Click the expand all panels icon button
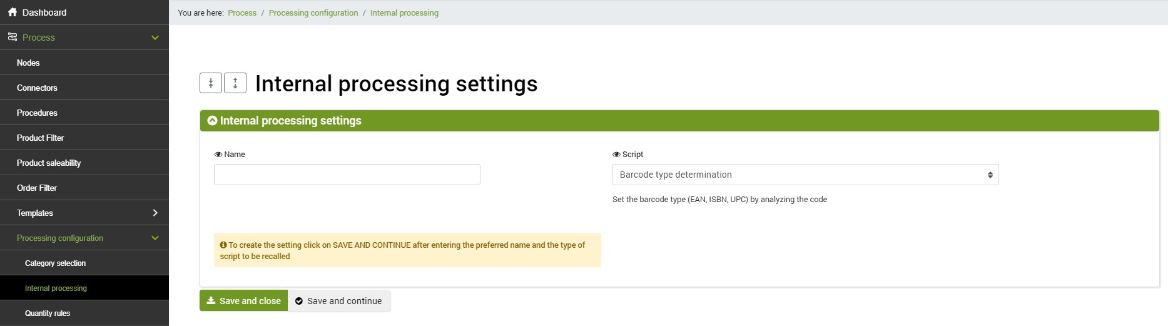1168x326 pixels. click(235, 83)
